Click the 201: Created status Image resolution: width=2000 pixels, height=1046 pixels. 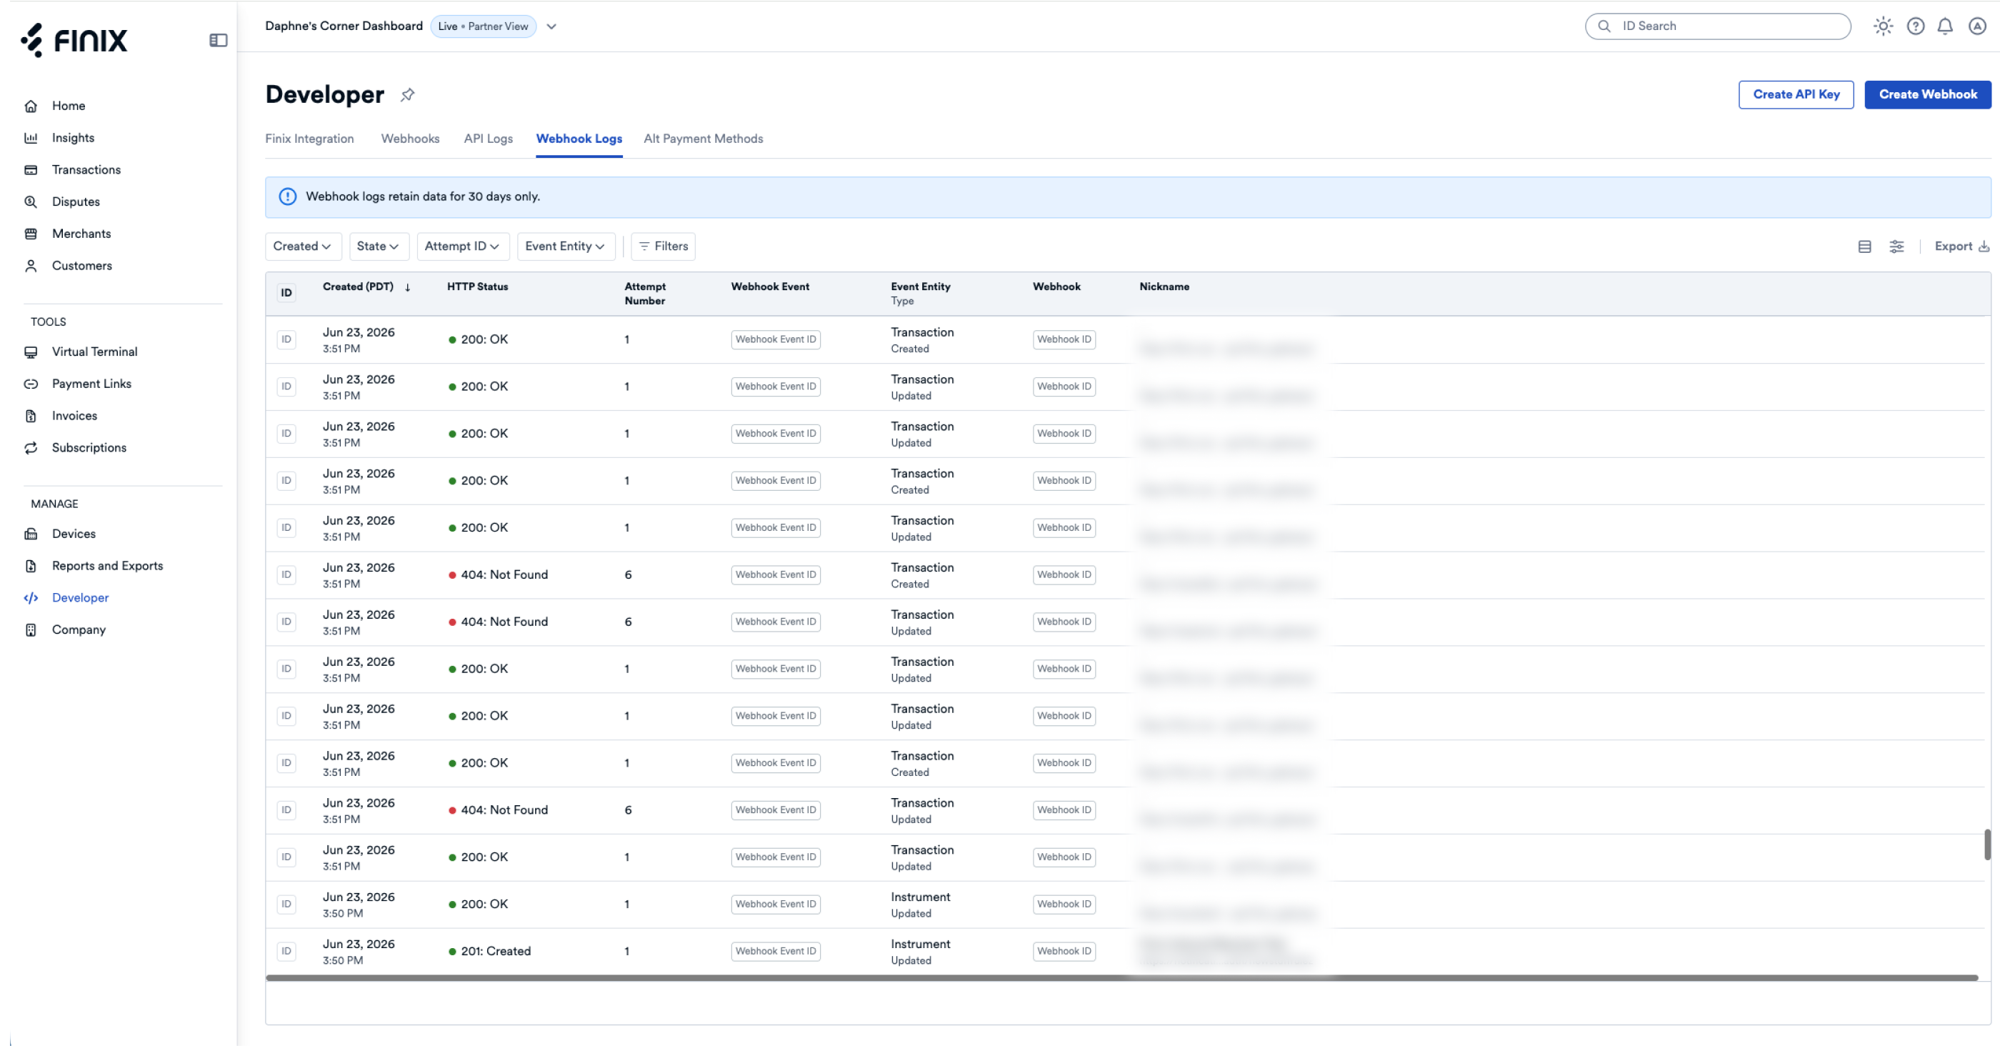coord(489,951)
